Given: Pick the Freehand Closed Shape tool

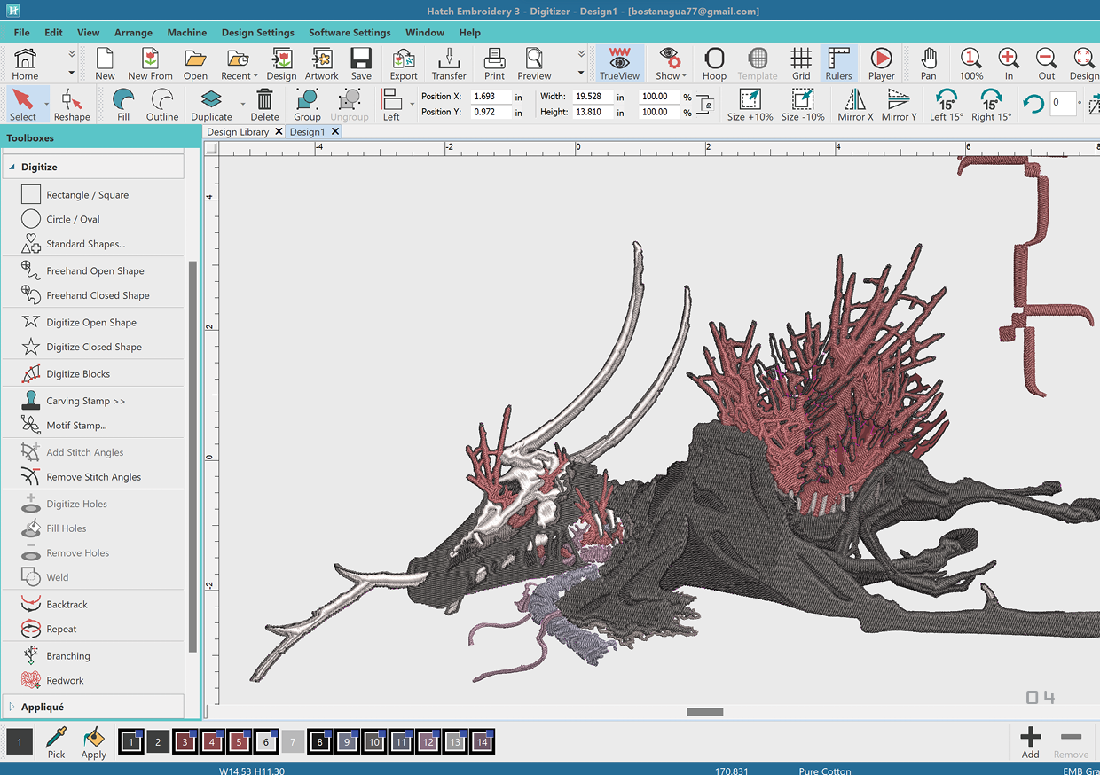Looking at the screenshot, I should point(98,295).
